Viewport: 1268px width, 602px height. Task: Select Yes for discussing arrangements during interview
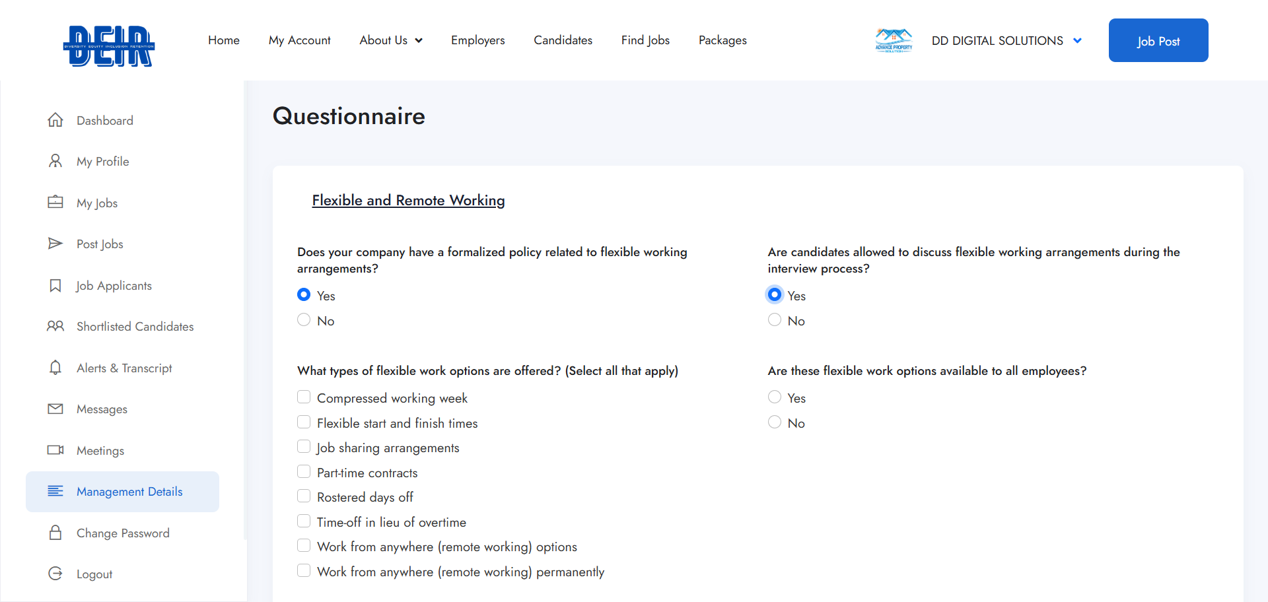coord(775,294)
